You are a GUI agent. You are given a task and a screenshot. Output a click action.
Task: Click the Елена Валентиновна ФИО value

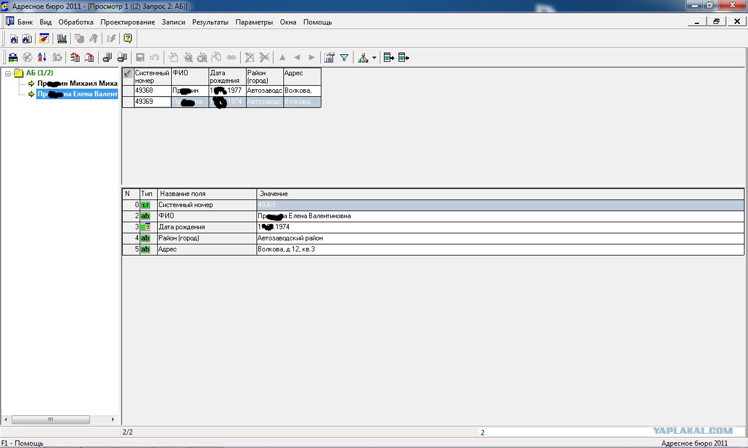[x=500, y=216]
